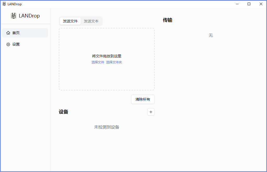
Task: Maximize the LANDrop window
Action: tap(249, 4)
